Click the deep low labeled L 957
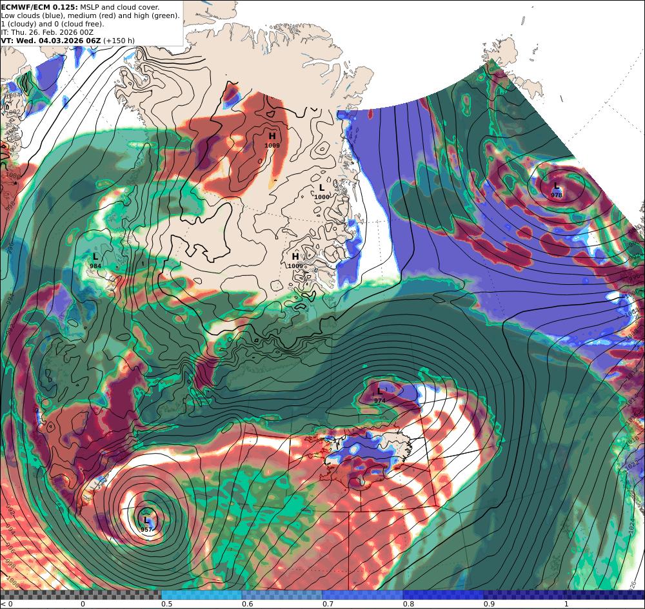Image resolution: width=645 pixels, height=609 pixels. pos(146,525)
